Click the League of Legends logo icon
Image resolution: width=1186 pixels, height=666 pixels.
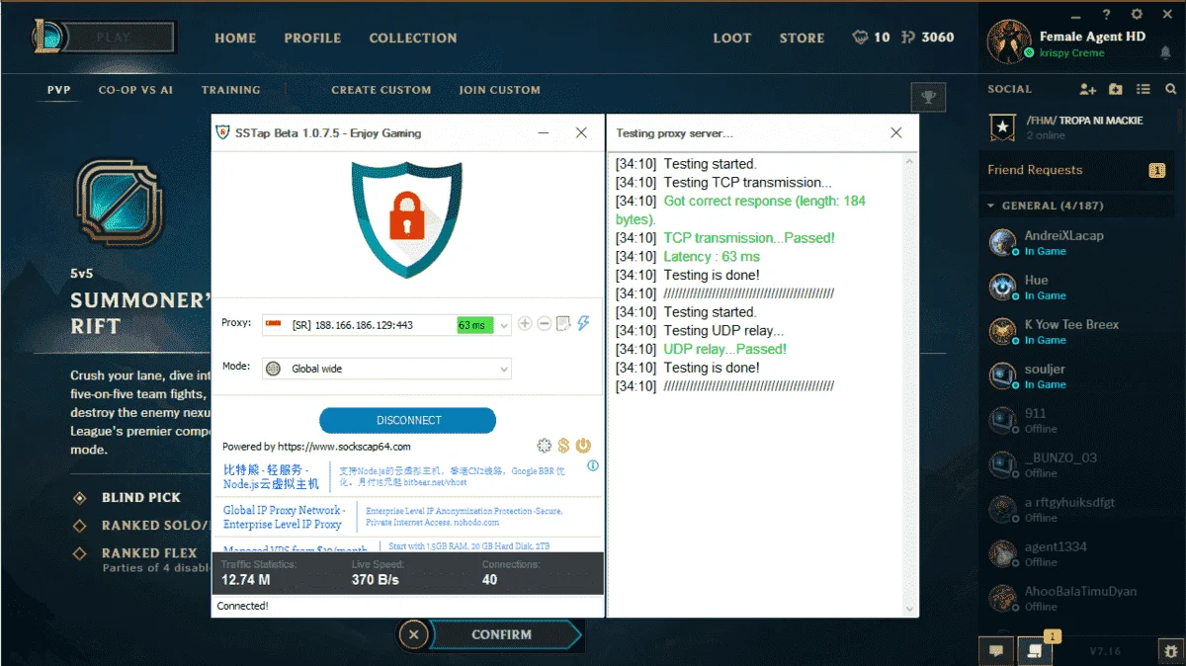46,38
